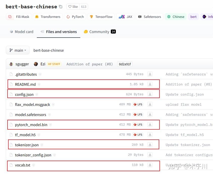Open model.safetensors
The image size is (213, 175).
coord(31,114)
